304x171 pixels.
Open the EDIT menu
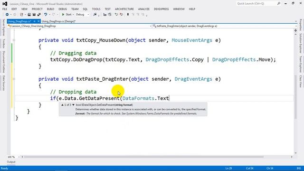pyautogui.click(x=14, y=9)
